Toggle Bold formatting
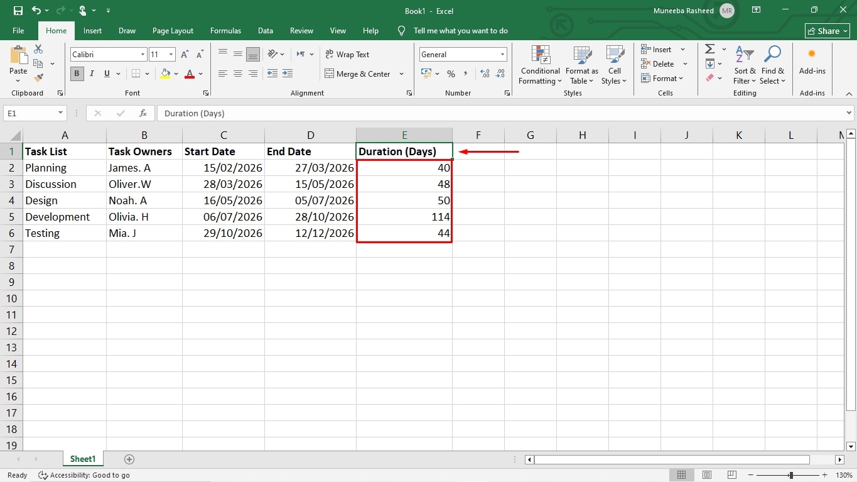The height and width of the screenshot is (482, 857). pos(77,74)
